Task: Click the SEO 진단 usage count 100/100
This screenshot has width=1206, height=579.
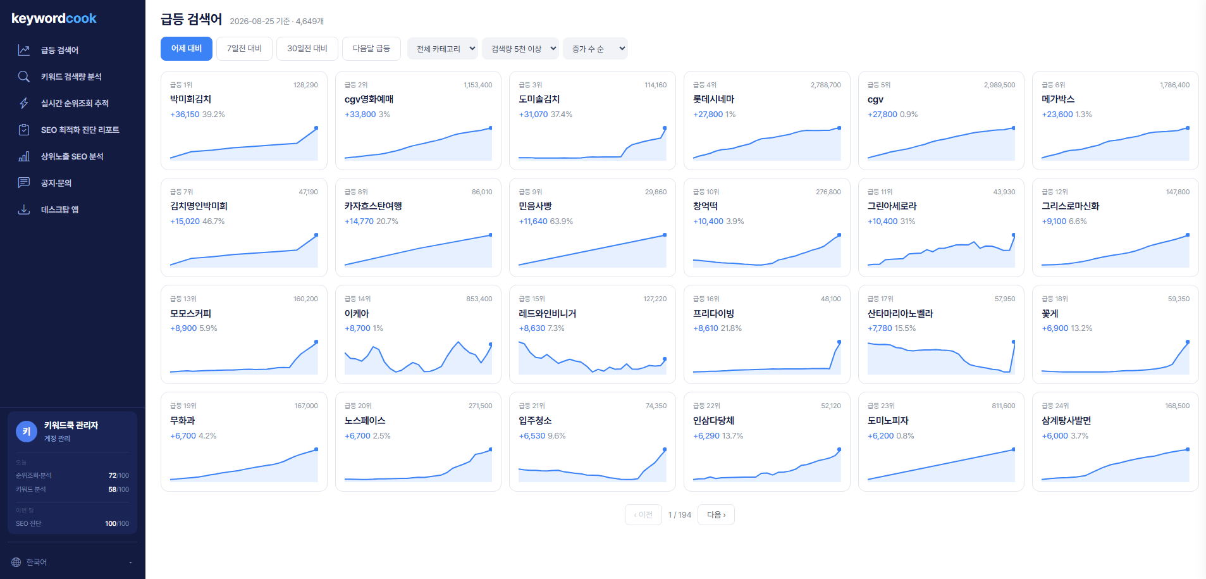Action: point(117,523)
